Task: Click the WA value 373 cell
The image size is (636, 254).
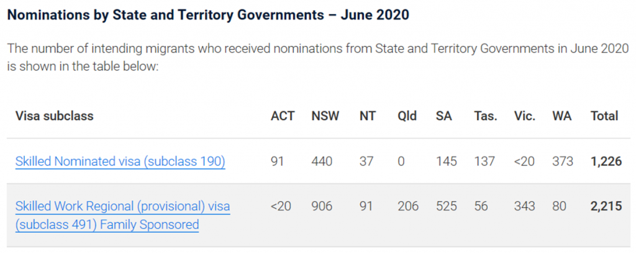Action: click(562, 162)
